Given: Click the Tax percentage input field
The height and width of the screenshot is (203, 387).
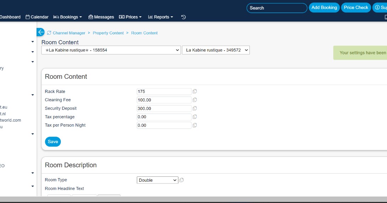Looking at the screenshot, I should [164, 117].
